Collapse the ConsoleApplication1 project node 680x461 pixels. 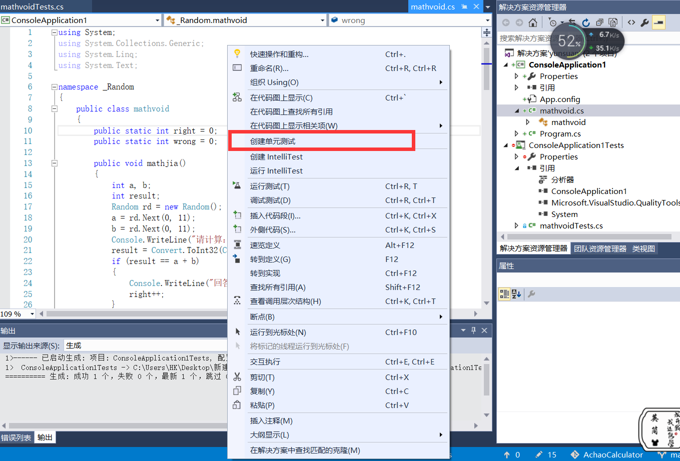[506, 65]
